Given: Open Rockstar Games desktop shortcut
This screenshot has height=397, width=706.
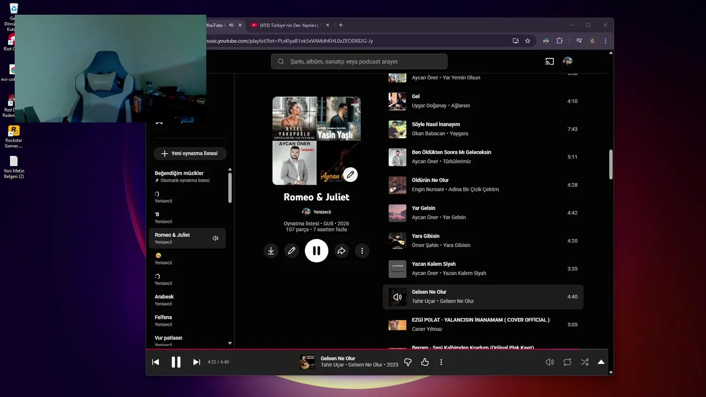Looking at the screenshot, I should tap(13, 137).
